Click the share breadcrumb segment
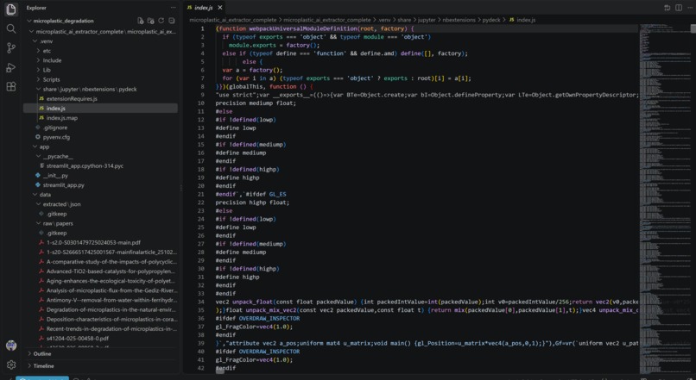Screen dimensions: 696x380 [404, 20]
